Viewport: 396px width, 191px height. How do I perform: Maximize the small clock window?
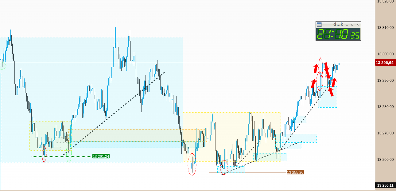[352, 25]
